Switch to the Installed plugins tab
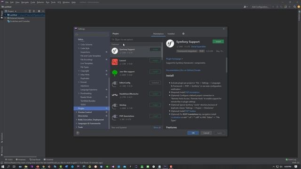Screen dimensions: 301x169 pos(171,34)
